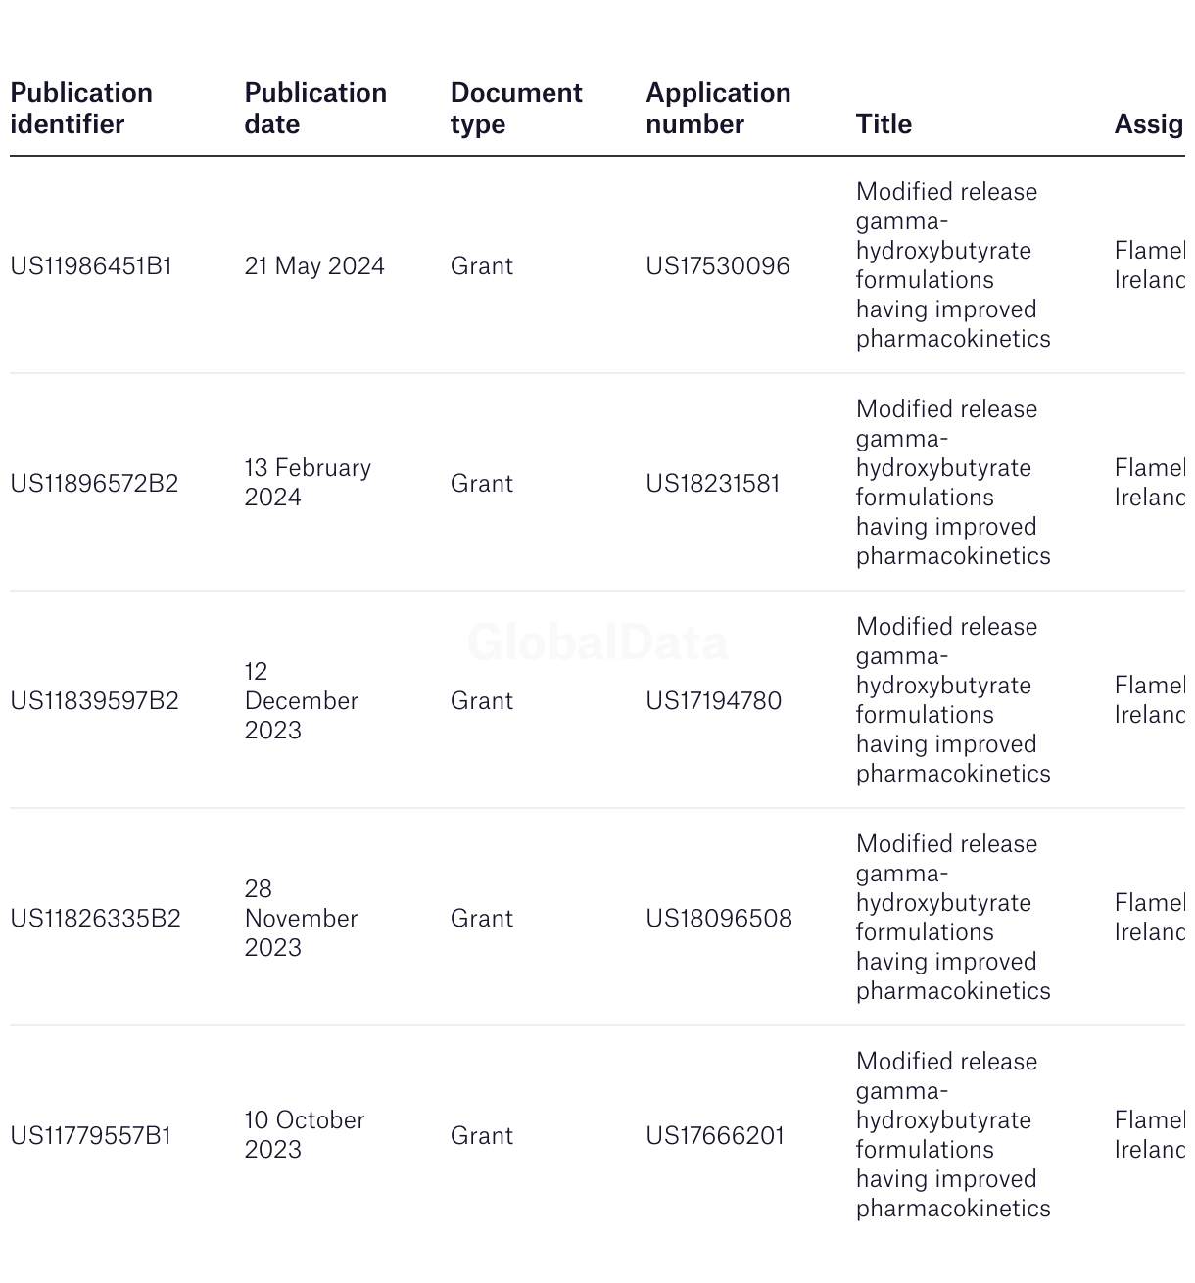Click the 21 May 2024 date cell
1195x1283 pixels.
click(314, 266)
